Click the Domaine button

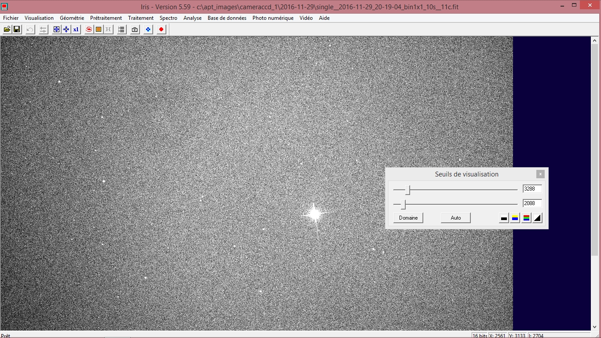[x=408, y=218]
